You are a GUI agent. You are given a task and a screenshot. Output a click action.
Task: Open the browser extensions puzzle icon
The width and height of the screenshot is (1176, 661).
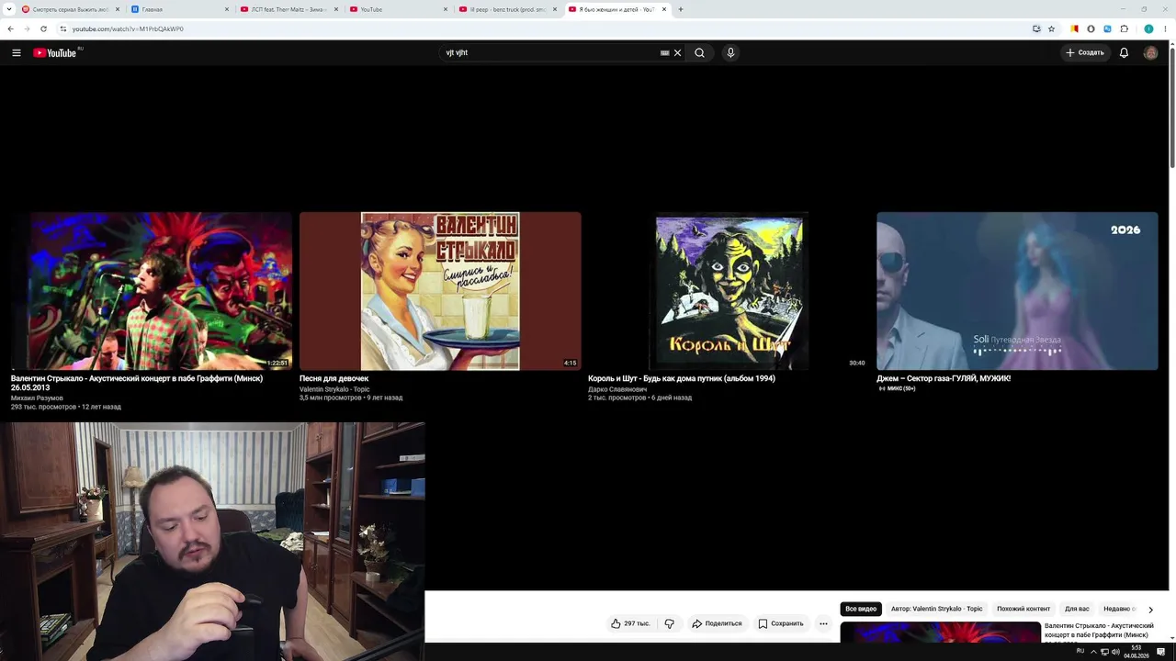point(1124,28)
